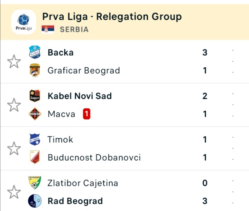249x211 pixels.
Task: Click the Backa team crest
Action: coord(35,52)
